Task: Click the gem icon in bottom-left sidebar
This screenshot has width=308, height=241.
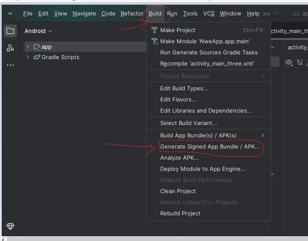Action: pos(10,226)
